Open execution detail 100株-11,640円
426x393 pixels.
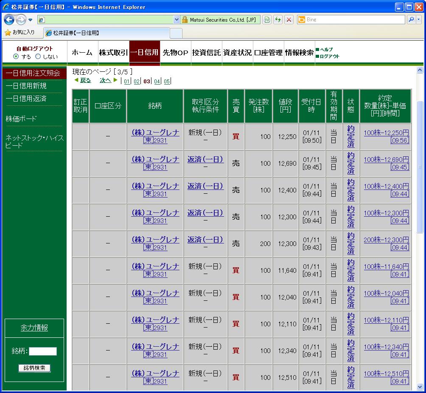387,270
